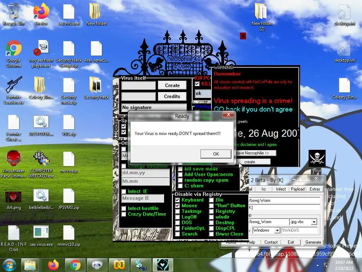Click the Leave Necrophilie button
This screenshot has width=362, height=272.
click(x=255, y=153)
